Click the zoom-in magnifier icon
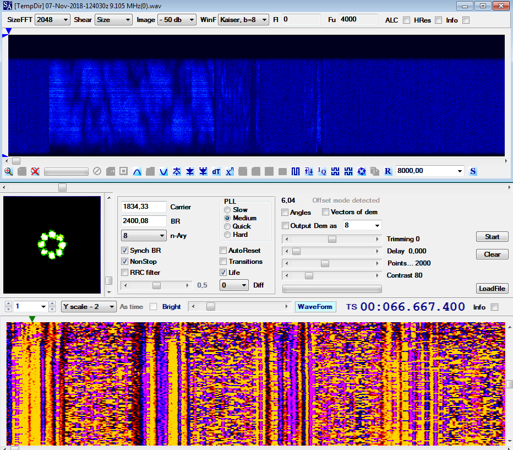This screenshot has width=513, height=450. coord(8,171)
